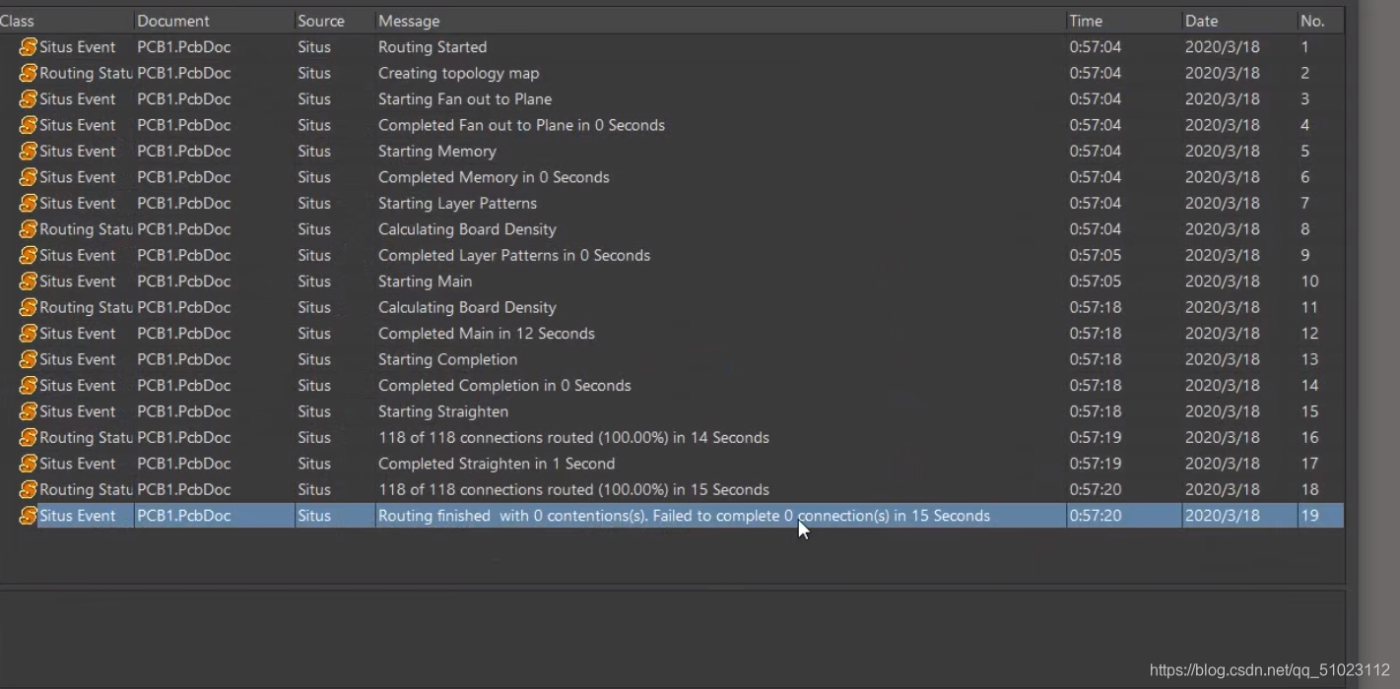Select 'Calculating Board Density' on row 11
The width and height of the screenshot is (1400, 689).
(467, 308)
